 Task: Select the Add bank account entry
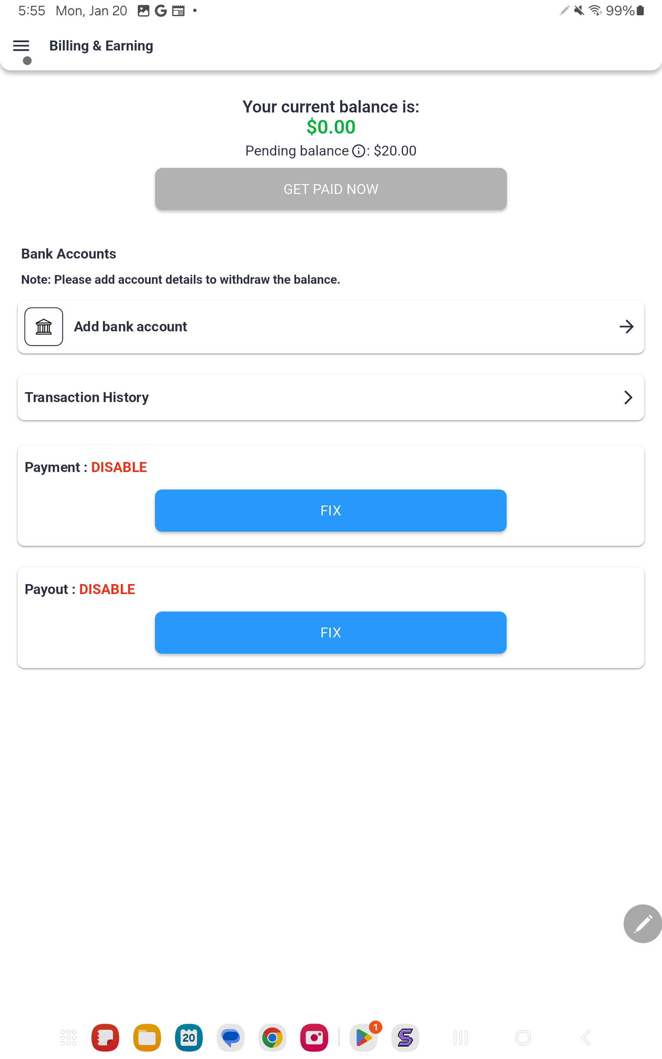point(307,327)
